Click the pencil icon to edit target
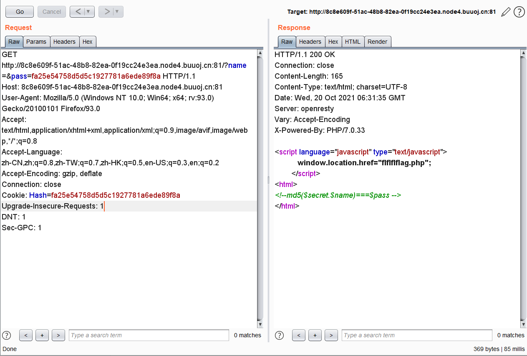 (506, 12)
